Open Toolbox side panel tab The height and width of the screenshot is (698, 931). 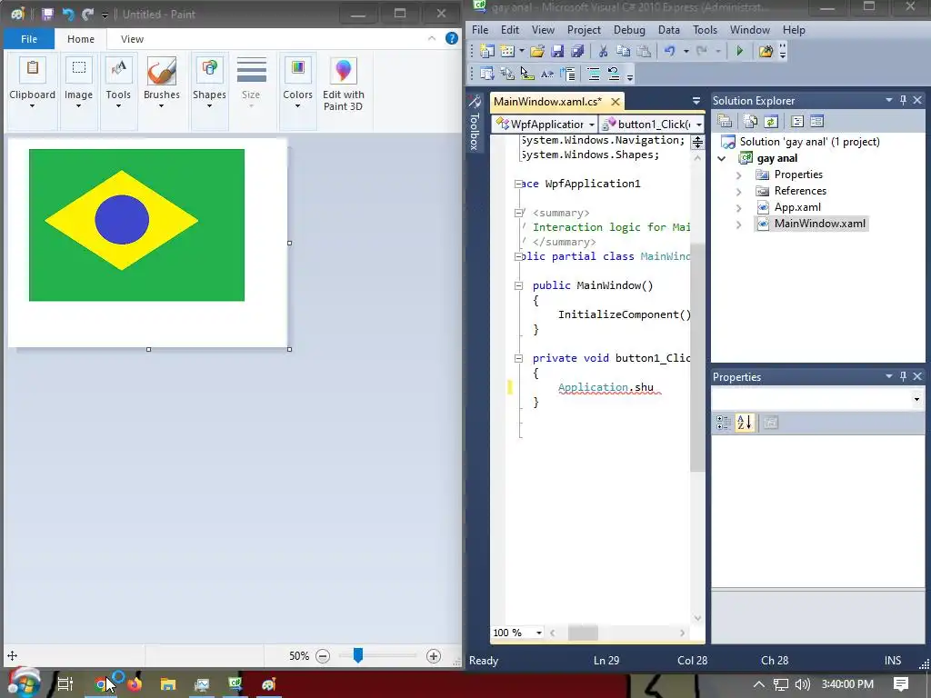click(x=475, y=124)
